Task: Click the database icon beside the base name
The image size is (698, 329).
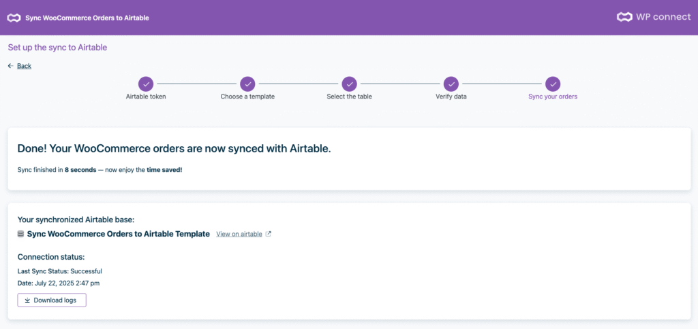Action: [21, 234]
